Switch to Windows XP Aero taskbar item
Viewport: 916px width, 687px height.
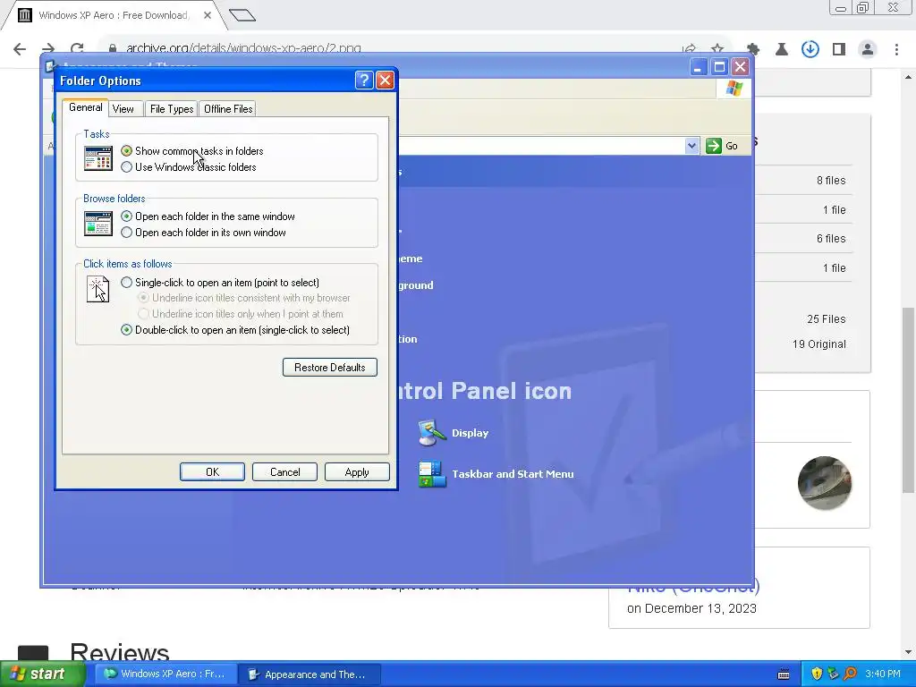[x=165, y=674]
